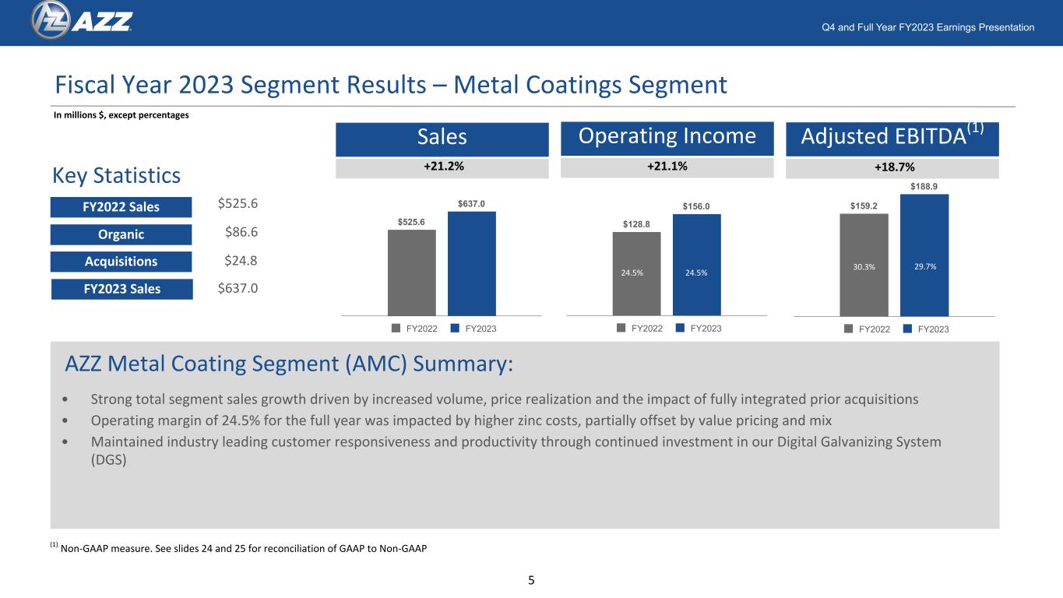Click the gray FY2022 legend square under Adjusted EBITDA chart
Viewport: 1063px width, 598px height.
(849, 329)
